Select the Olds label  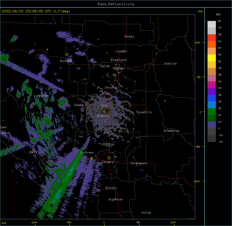pos(104,106)
